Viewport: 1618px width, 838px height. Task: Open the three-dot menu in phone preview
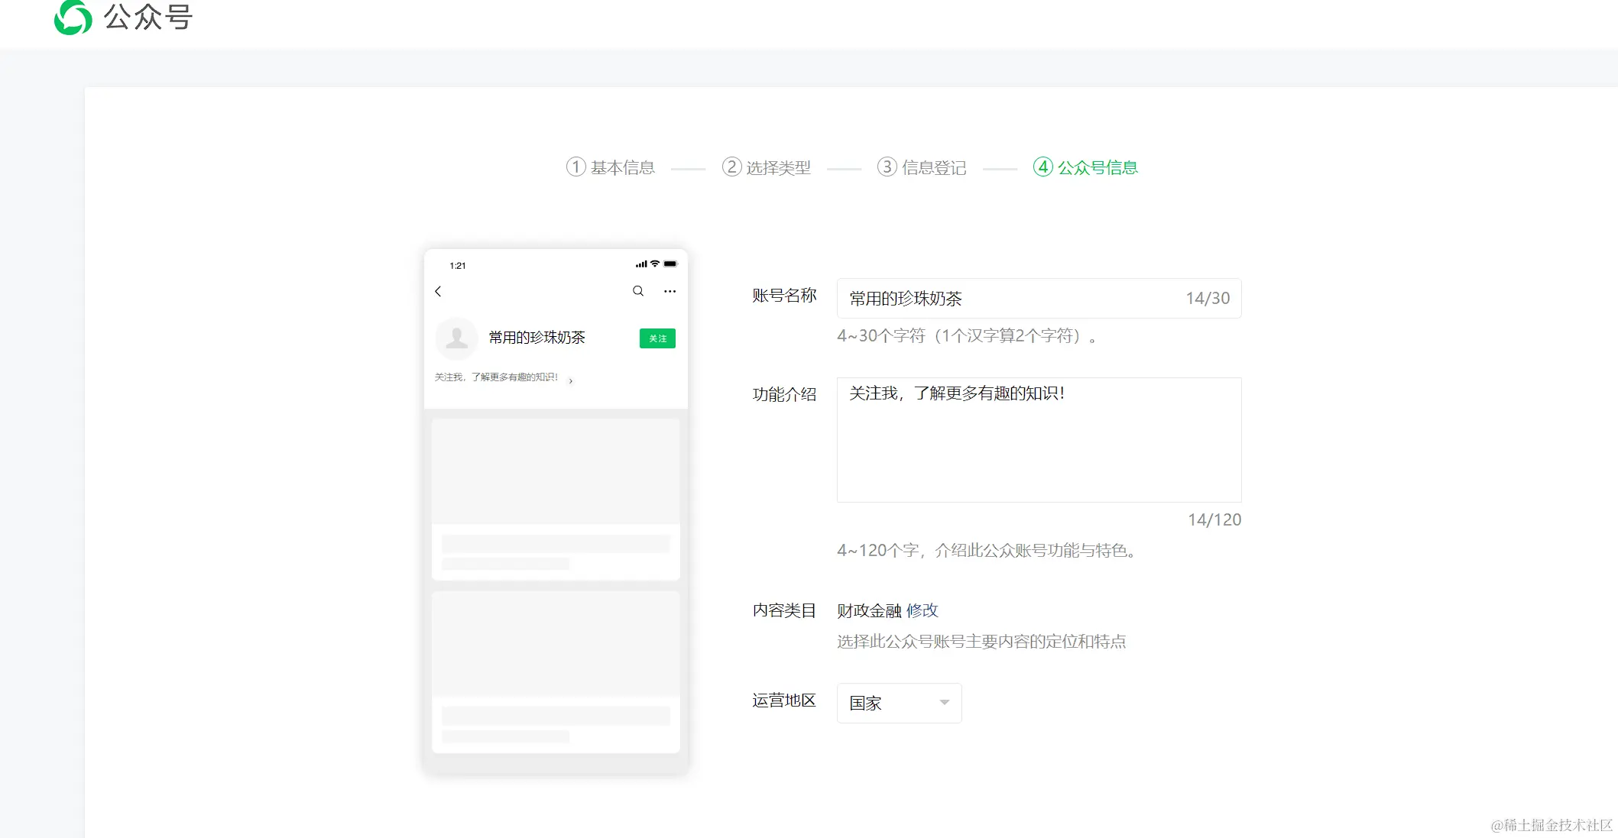click(670, 291)
